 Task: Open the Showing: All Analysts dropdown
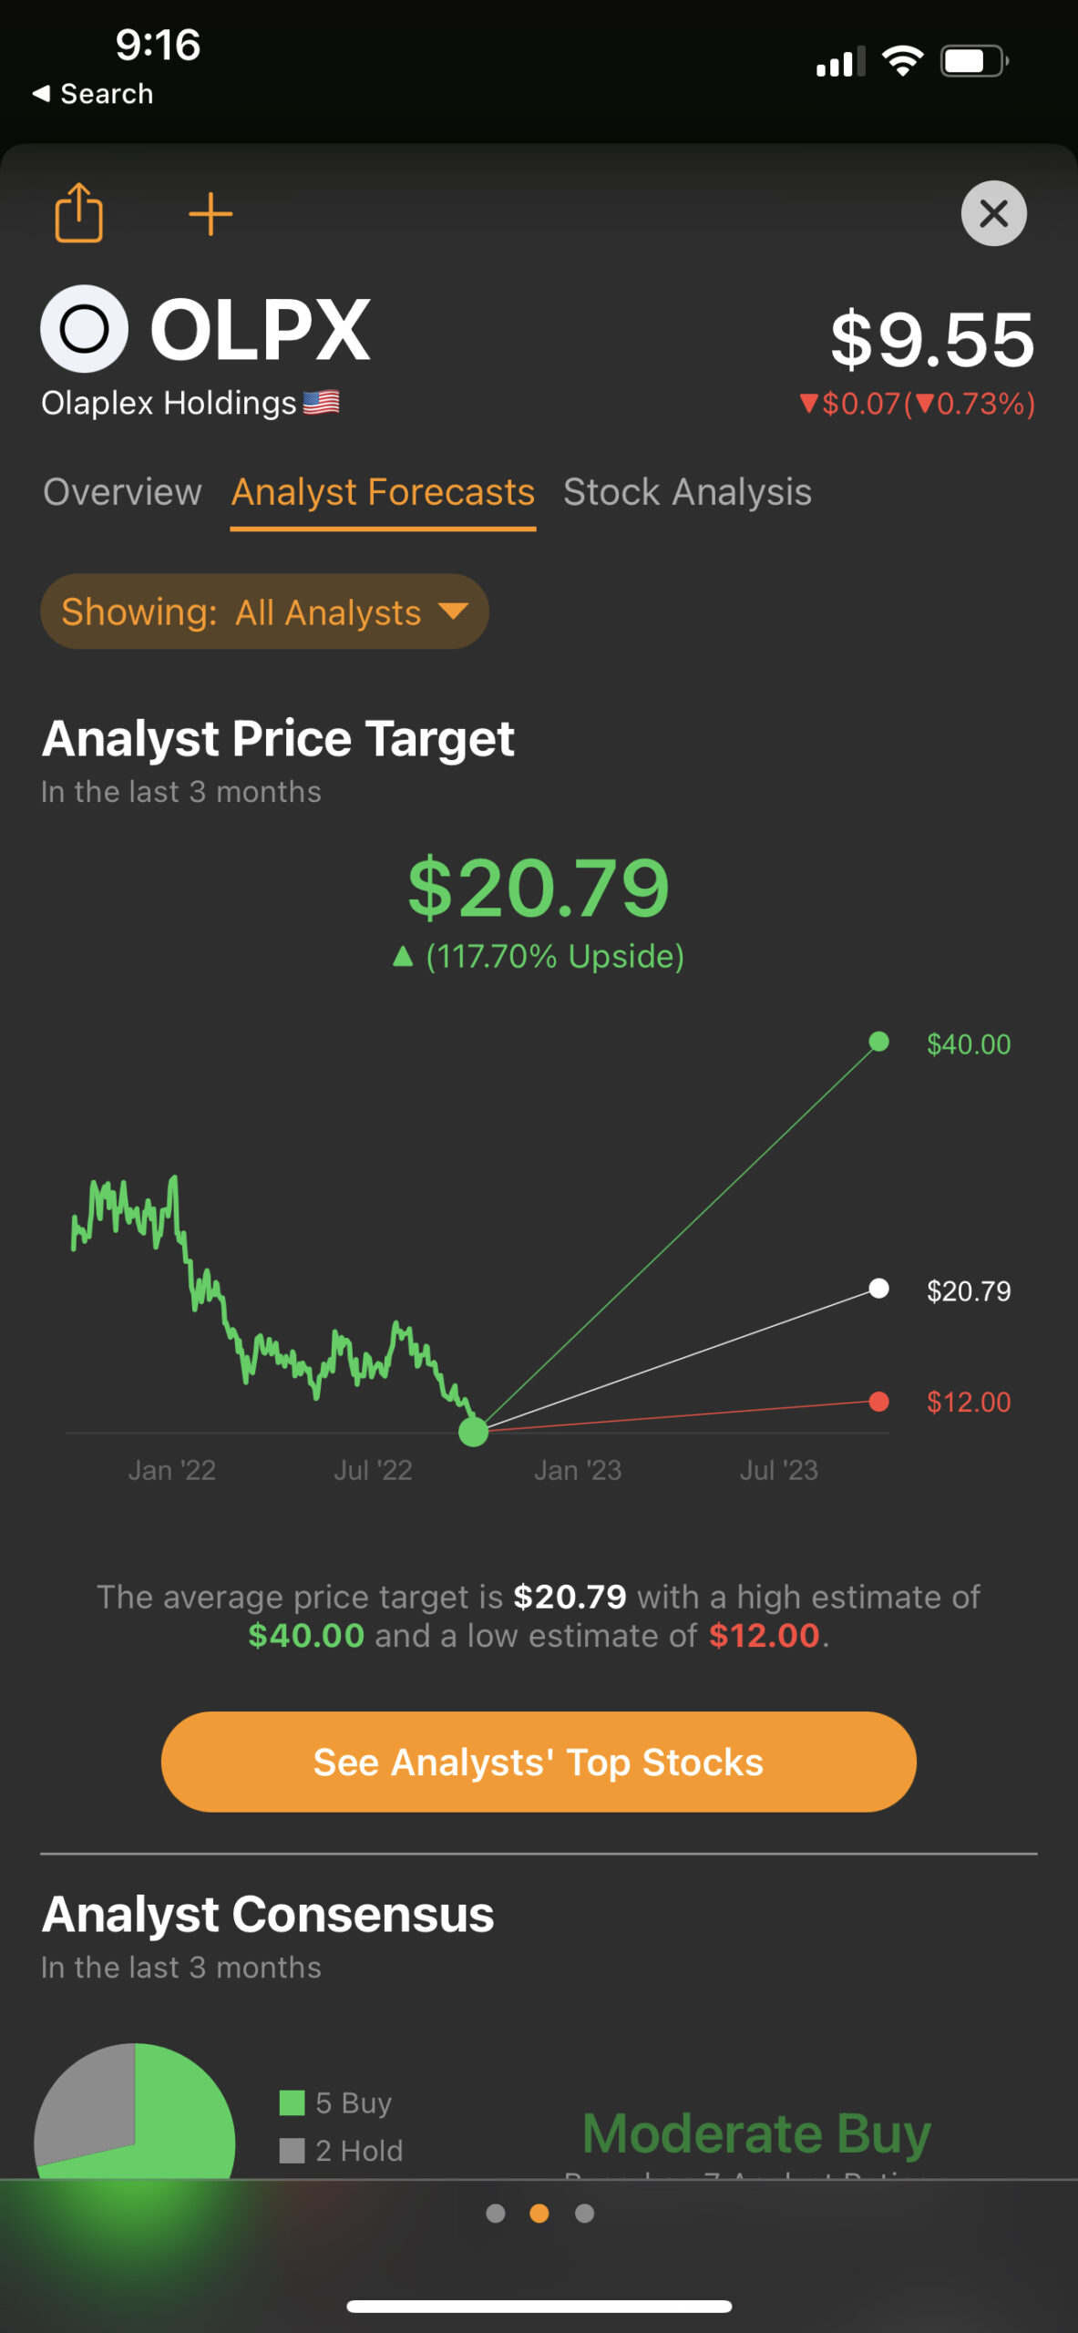pyautogui.click(x=264, y=612)
